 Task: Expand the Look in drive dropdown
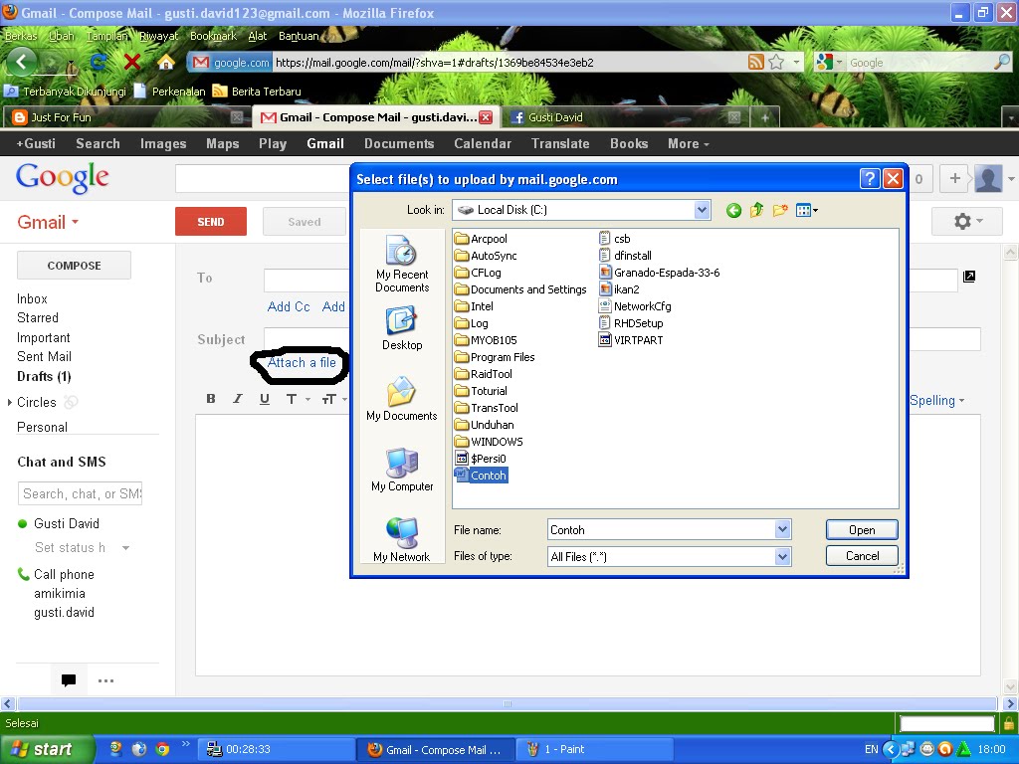pos(702,210)
